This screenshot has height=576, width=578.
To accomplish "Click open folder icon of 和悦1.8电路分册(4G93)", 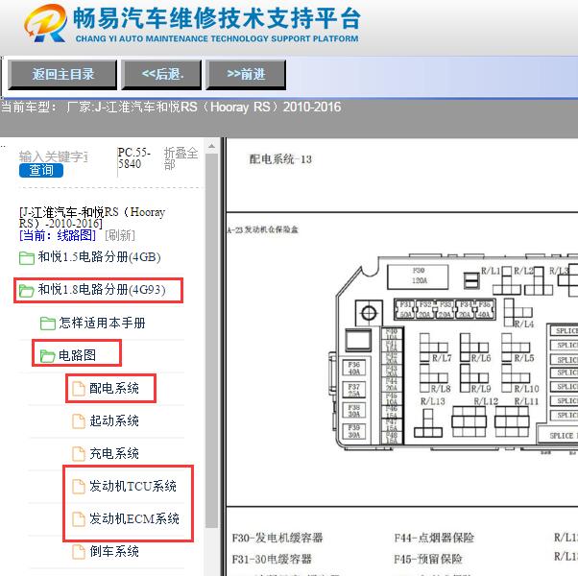I will pyautogui.click(x=27, y=290).
